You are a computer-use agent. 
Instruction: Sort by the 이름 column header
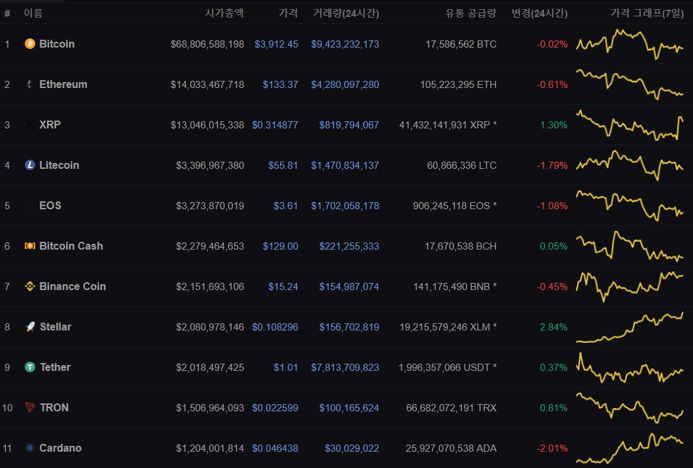click(x=33, y=13)
